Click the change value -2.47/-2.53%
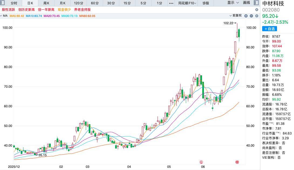294x170 pixels. 275,22
